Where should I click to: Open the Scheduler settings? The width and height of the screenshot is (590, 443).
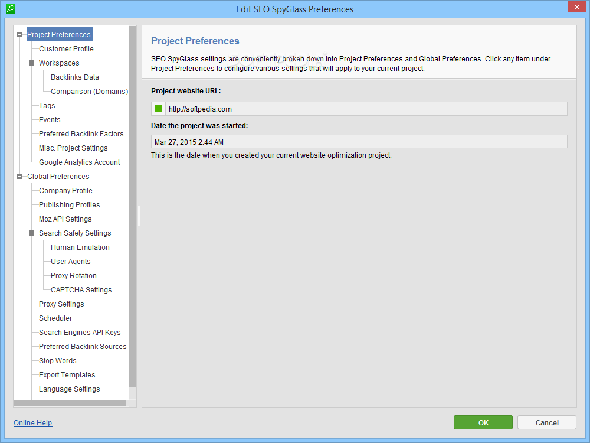coord(55,318)
